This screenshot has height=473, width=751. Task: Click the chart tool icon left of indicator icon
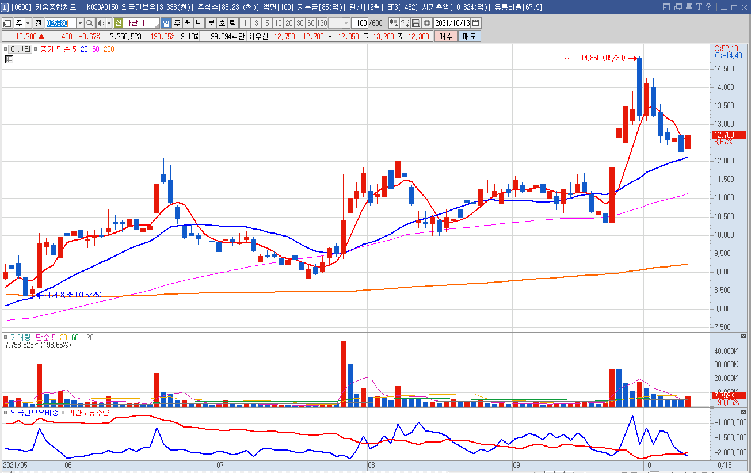pos(394,23)
